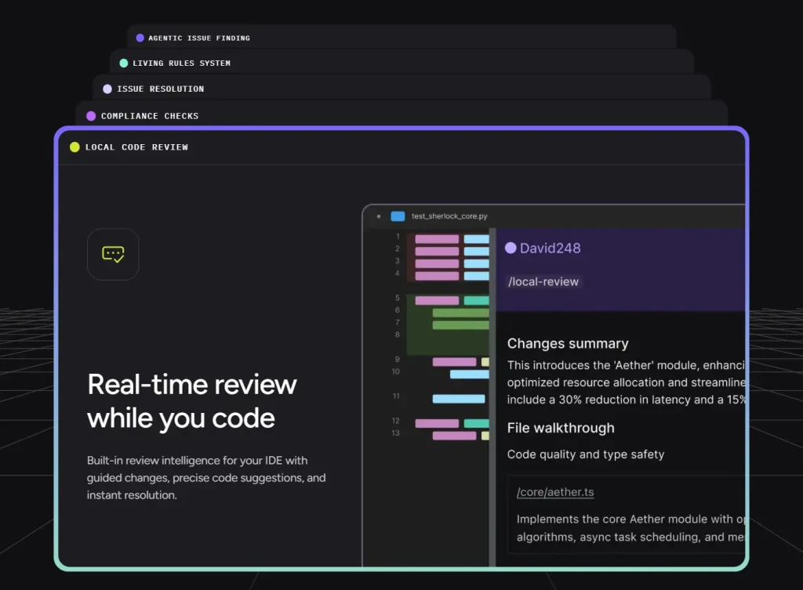
Task: Click the David248 avatar circle
Action: pos(511,248)
